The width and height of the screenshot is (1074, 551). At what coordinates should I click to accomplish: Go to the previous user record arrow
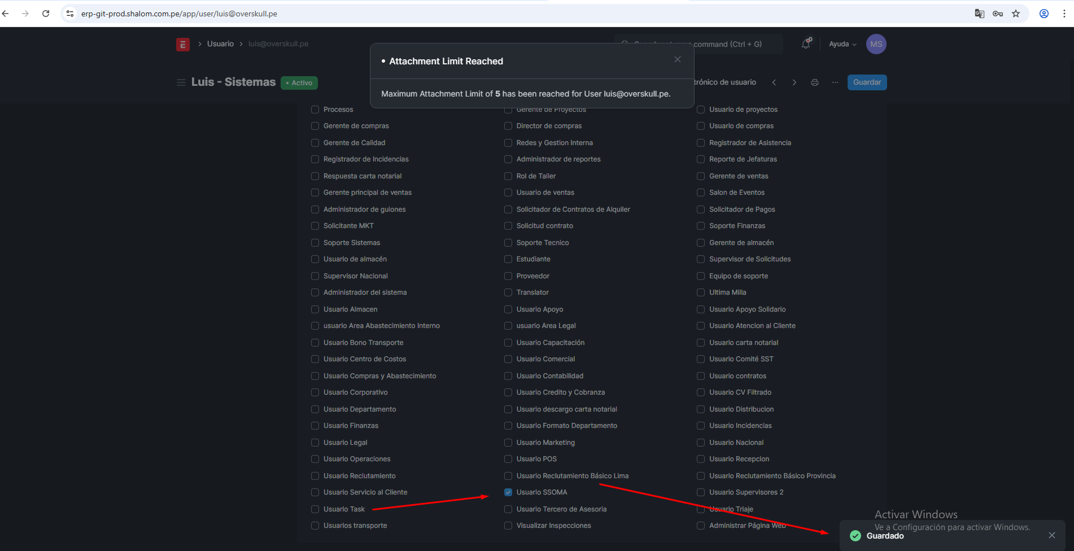pos(774,82)
